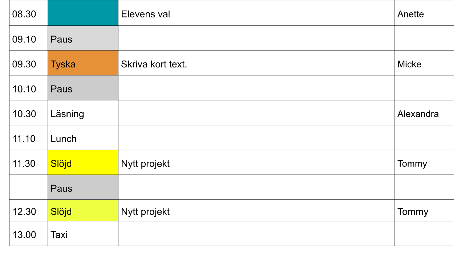Click the Slöjd cell in the 12.30 row
465x261 pixels.
point(83,211)
